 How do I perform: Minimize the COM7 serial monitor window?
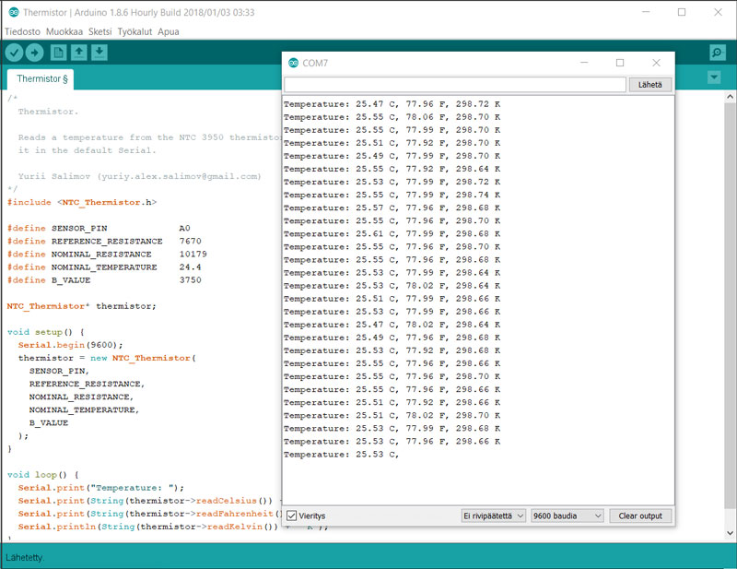[x=584, y=63]
